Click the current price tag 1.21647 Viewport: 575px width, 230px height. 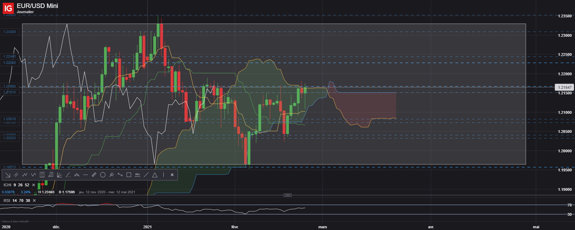click(564, 87)
